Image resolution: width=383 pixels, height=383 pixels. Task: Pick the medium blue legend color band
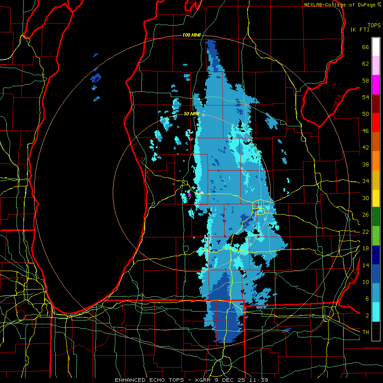tap(376, 274)
